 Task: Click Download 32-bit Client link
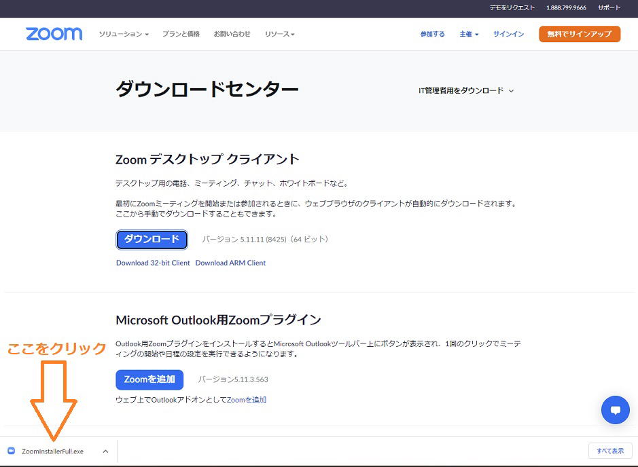pos(153,263)
